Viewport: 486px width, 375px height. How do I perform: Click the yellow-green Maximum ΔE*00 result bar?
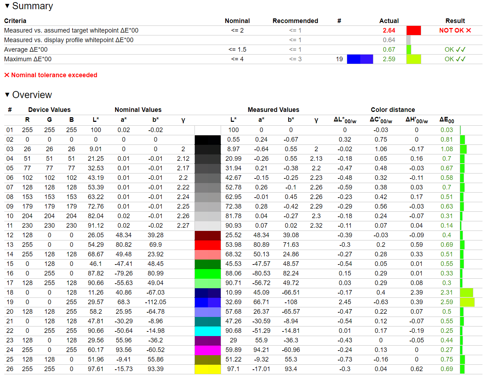point(413,59)
